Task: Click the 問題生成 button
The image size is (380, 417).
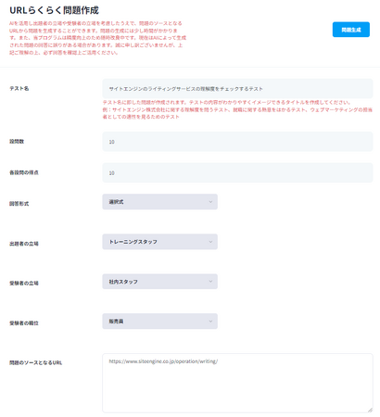Action: coord(351,30)
